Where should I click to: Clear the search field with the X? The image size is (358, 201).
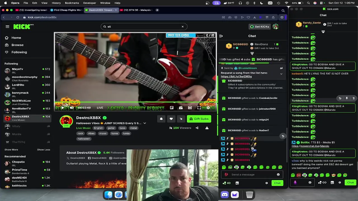[183, 27]
